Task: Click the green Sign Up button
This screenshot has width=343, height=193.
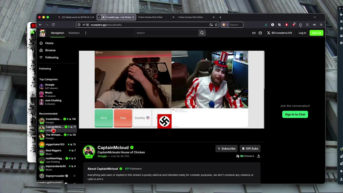Action: (316, 33)
